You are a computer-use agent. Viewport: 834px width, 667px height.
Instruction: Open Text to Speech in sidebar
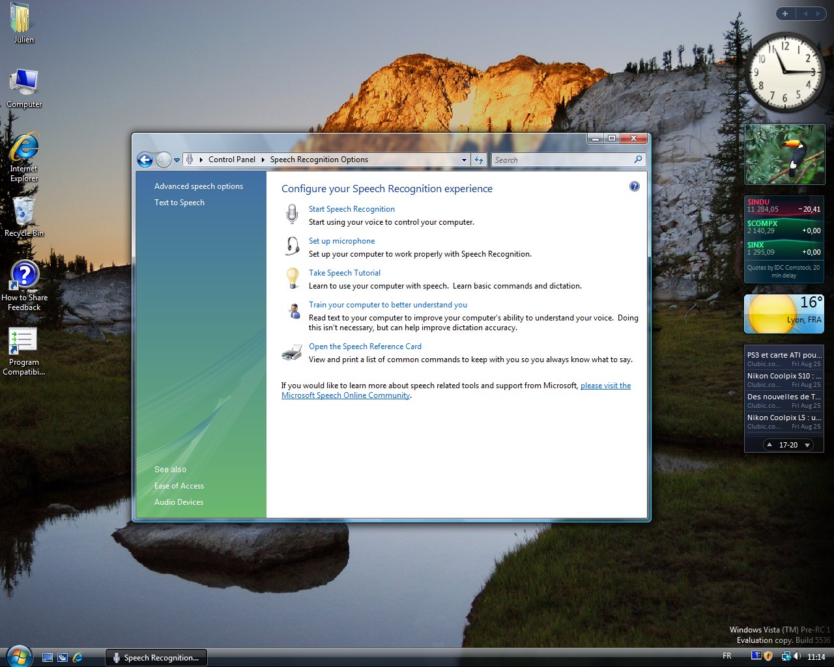(x=179, y=203)
